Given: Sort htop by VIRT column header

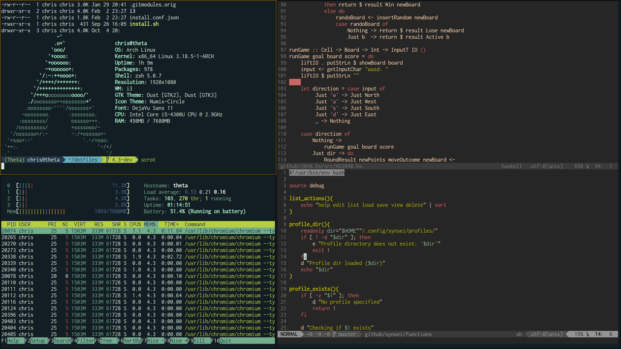Looking at the screenshot, I should (x=80, y=224).
